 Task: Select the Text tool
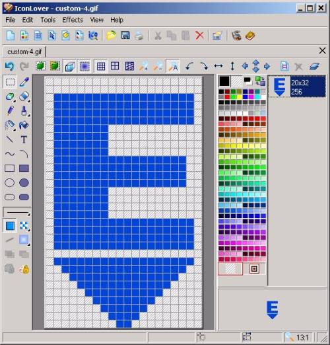(x=24, y=139)
